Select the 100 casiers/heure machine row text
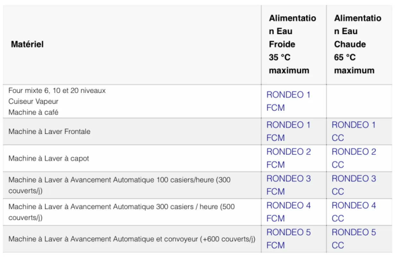This screenshot has width=395, height=257. click(119, 180)
